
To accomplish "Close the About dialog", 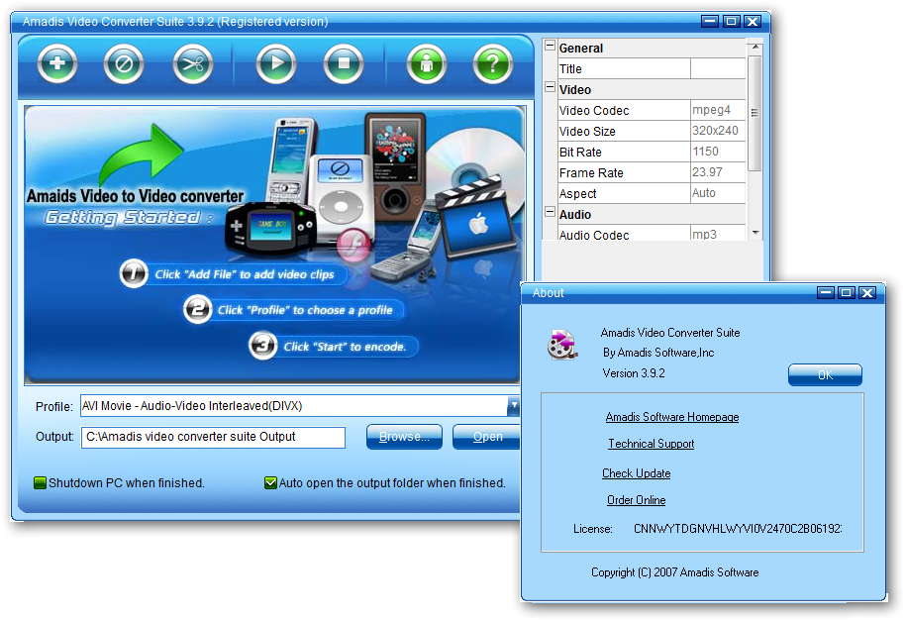I will point(866,292).
